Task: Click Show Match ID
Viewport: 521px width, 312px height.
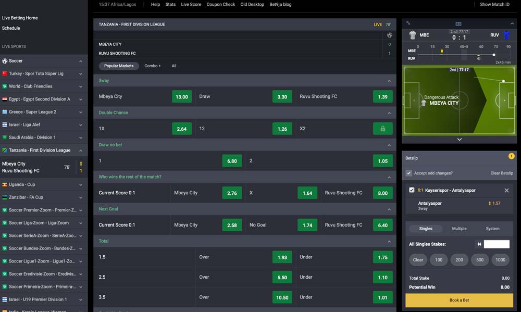Action: click(x=494, y=4)
